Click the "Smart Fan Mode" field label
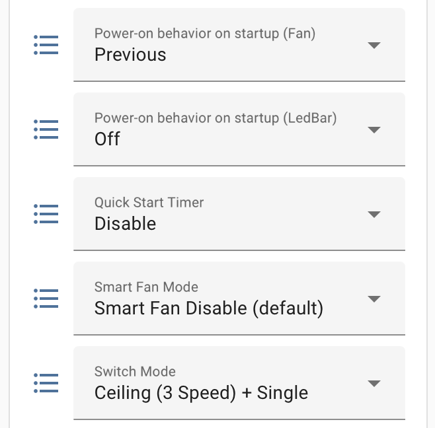The image size is (435, 428). 146,287
